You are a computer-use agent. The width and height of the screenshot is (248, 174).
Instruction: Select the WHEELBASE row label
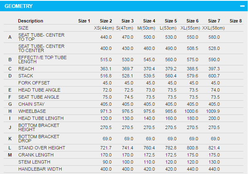(32, 111)
